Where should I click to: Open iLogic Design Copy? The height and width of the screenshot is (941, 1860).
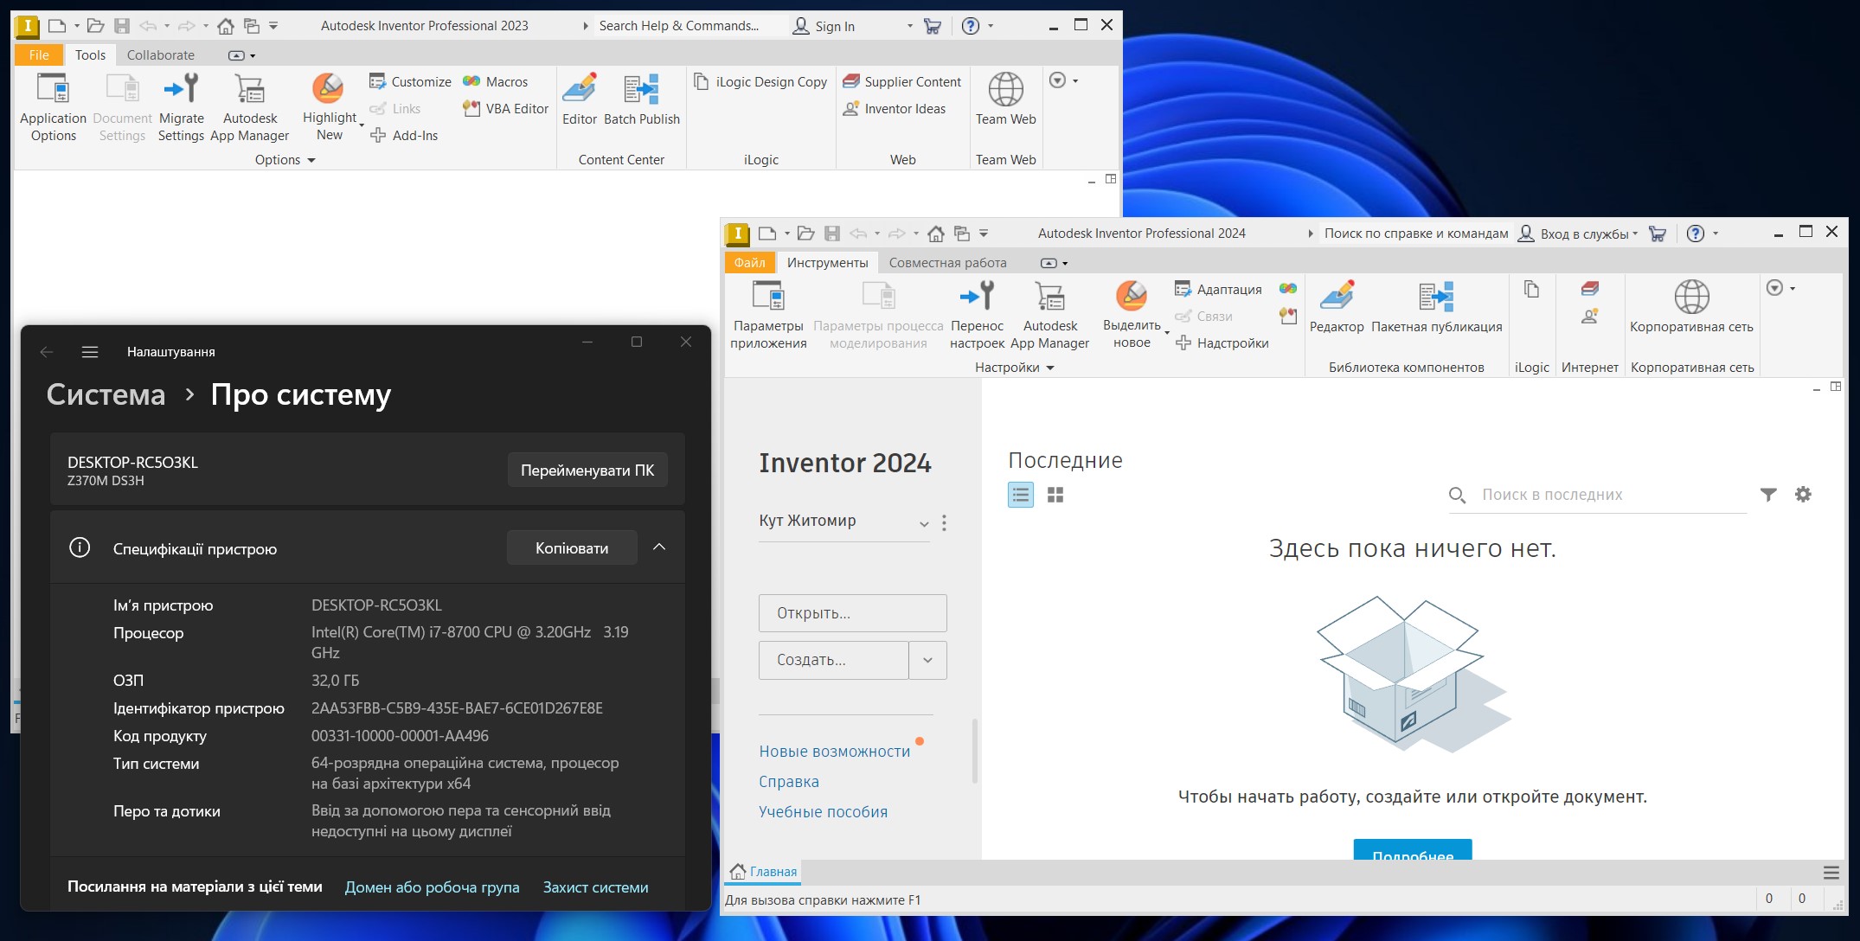click(x=761, y=81)
